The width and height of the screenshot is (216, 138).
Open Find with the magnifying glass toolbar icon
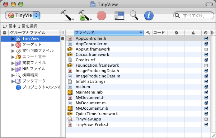(134, 15)
